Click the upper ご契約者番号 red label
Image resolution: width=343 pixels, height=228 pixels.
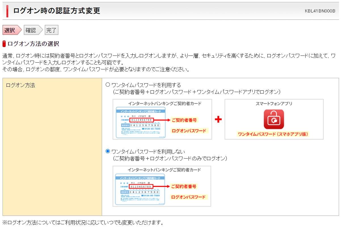click(x=184, y=120)
